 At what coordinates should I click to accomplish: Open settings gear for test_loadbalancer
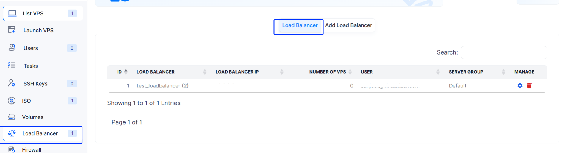click(x=520, y=86)
